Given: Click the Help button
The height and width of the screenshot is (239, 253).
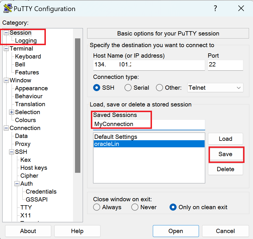Looking at the screenshot, I should click(77, 231).
